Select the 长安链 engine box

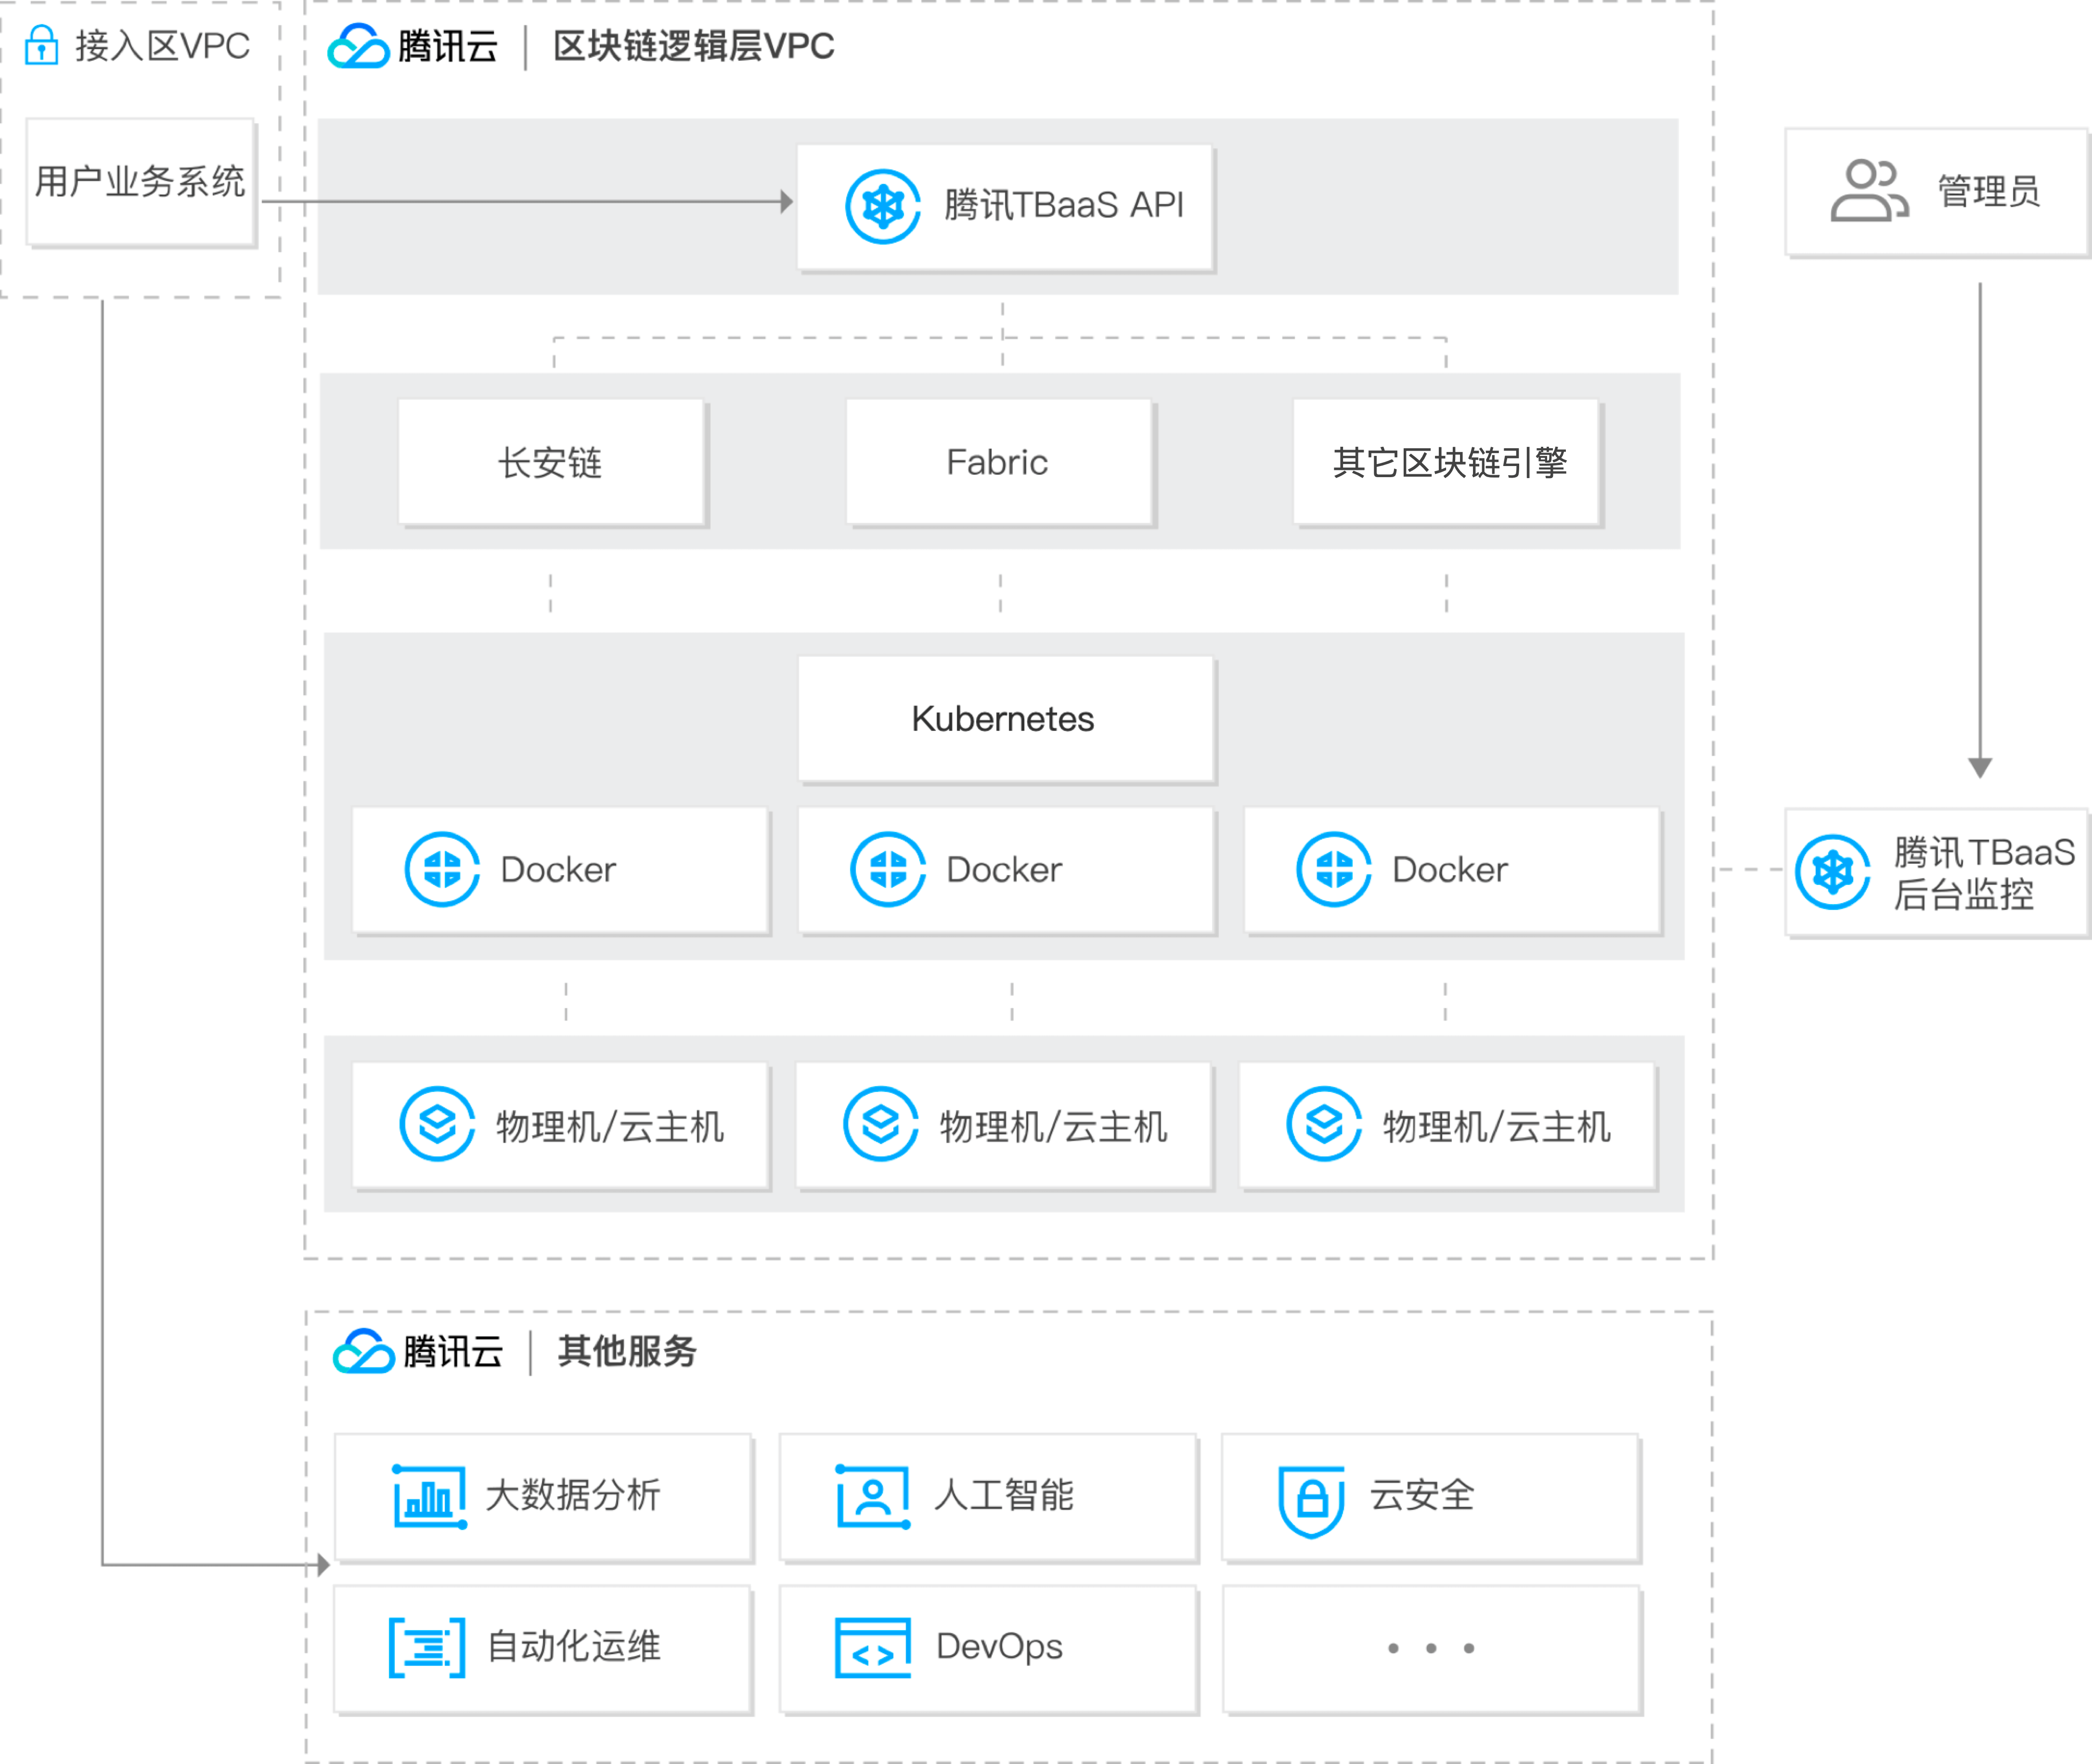(551, 462)
